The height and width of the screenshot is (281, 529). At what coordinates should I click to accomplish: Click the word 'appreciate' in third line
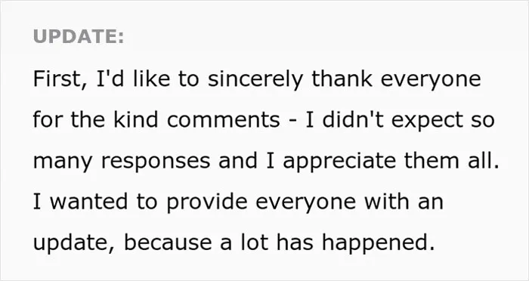coord(339,162)
